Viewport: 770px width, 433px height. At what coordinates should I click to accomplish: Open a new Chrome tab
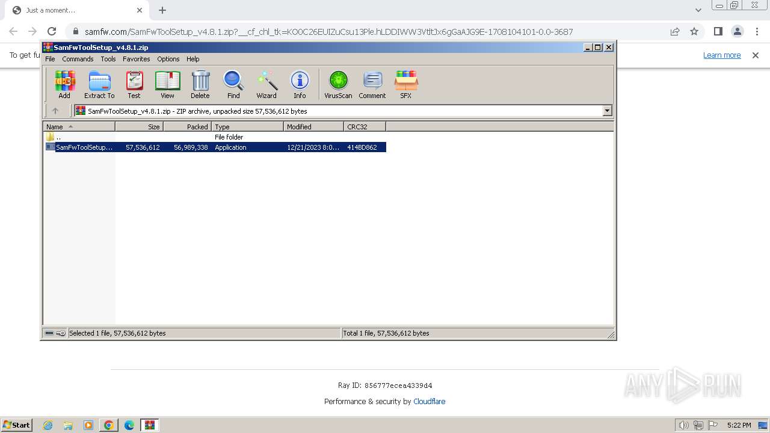coord(162,10)
